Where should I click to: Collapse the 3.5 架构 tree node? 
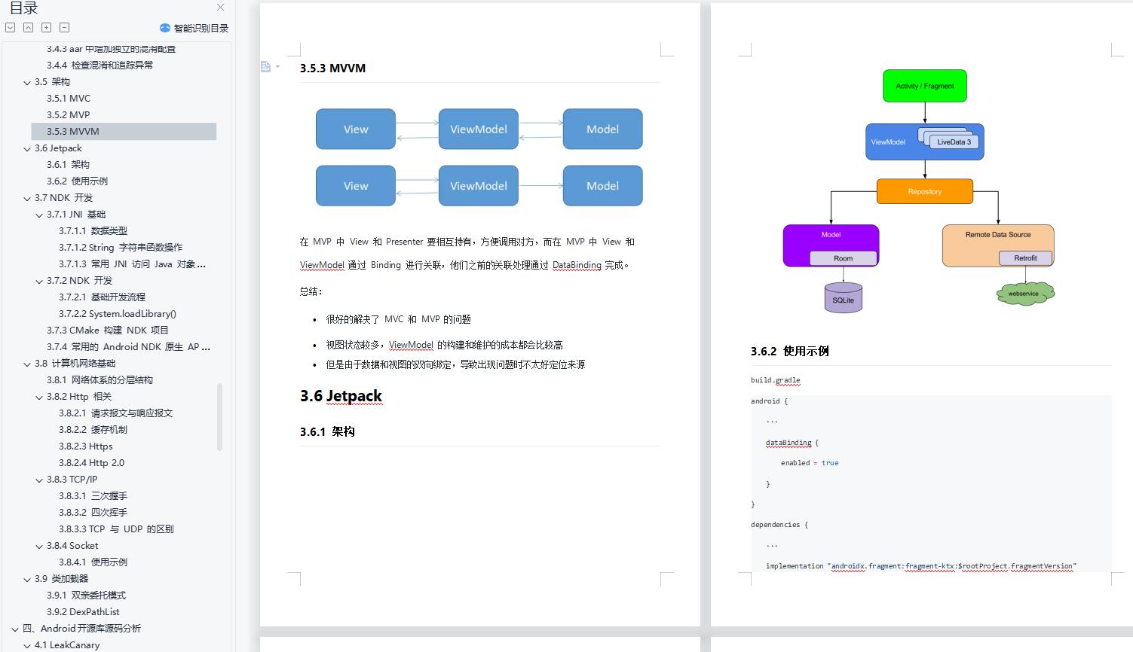[27, 81]
